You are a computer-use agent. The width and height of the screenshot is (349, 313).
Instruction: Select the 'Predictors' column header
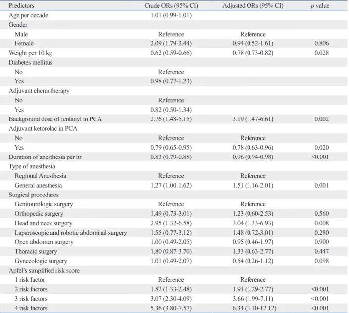21,6
